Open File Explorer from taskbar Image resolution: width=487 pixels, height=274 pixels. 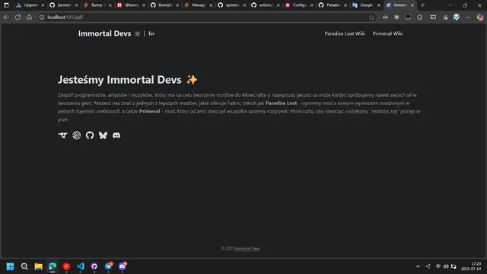(x=39, y=266)
